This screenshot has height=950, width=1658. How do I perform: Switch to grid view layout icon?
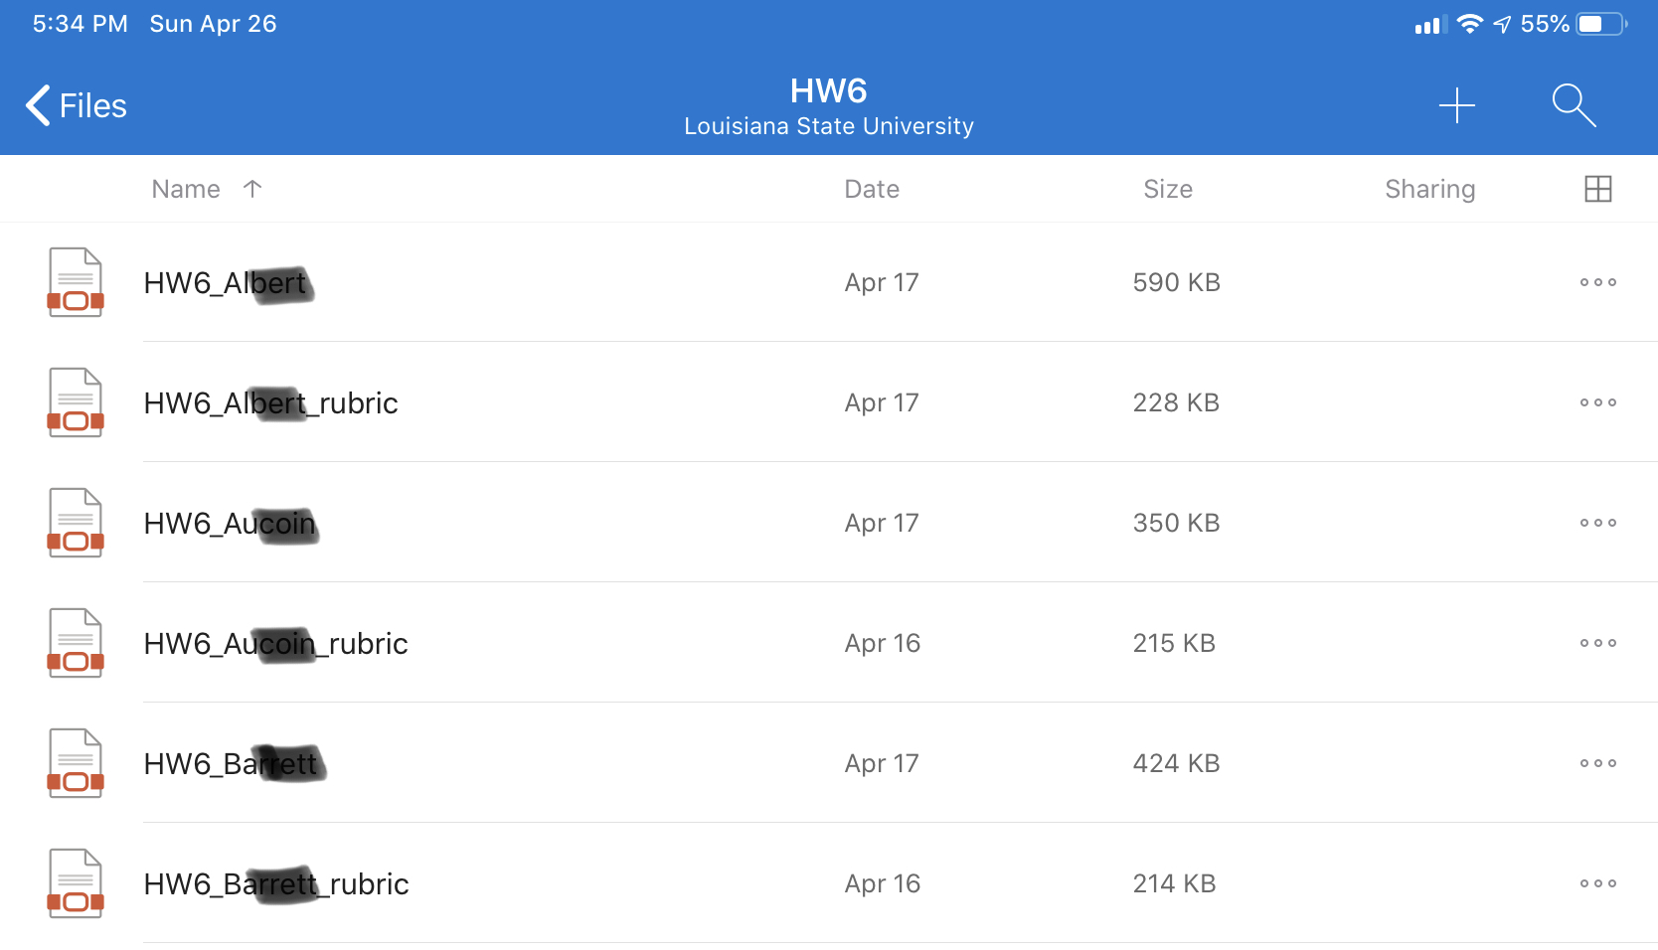point(1598,189)
